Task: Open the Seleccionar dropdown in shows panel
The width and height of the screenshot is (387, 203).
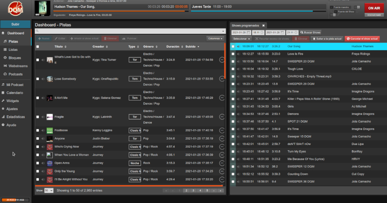Action: (x=242, y=39)
